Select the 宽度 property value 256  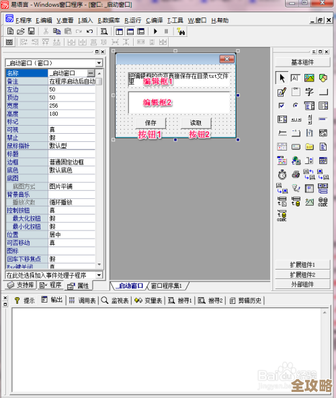point(71,106)
